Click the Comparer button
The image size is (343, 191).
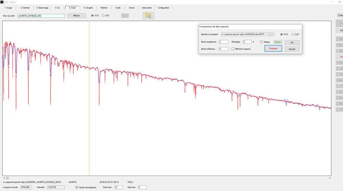coord(273,49)
